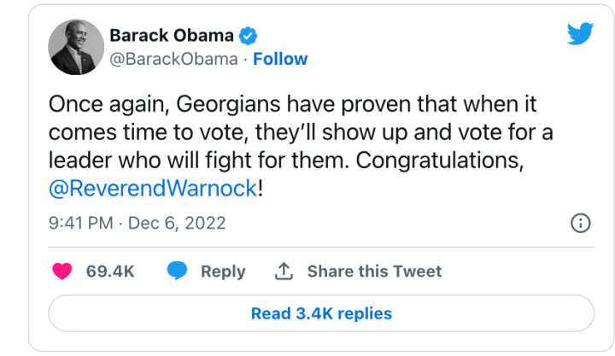
Task: Open the @BarackObama handle link
Action: click(173, 59)
